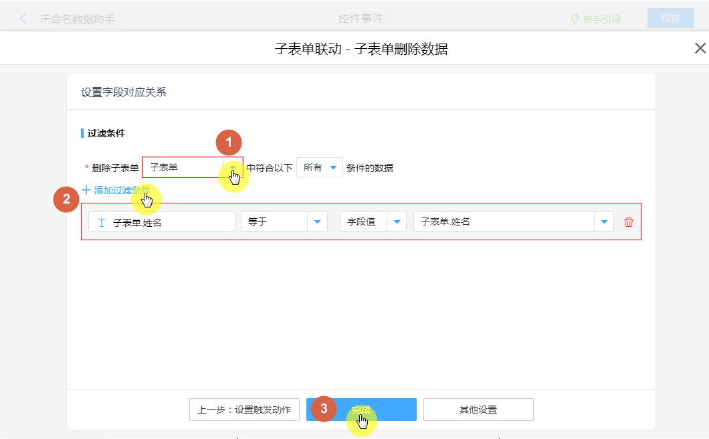
Task: Close the 子表单联动 dialog with X
Action: 700,48
